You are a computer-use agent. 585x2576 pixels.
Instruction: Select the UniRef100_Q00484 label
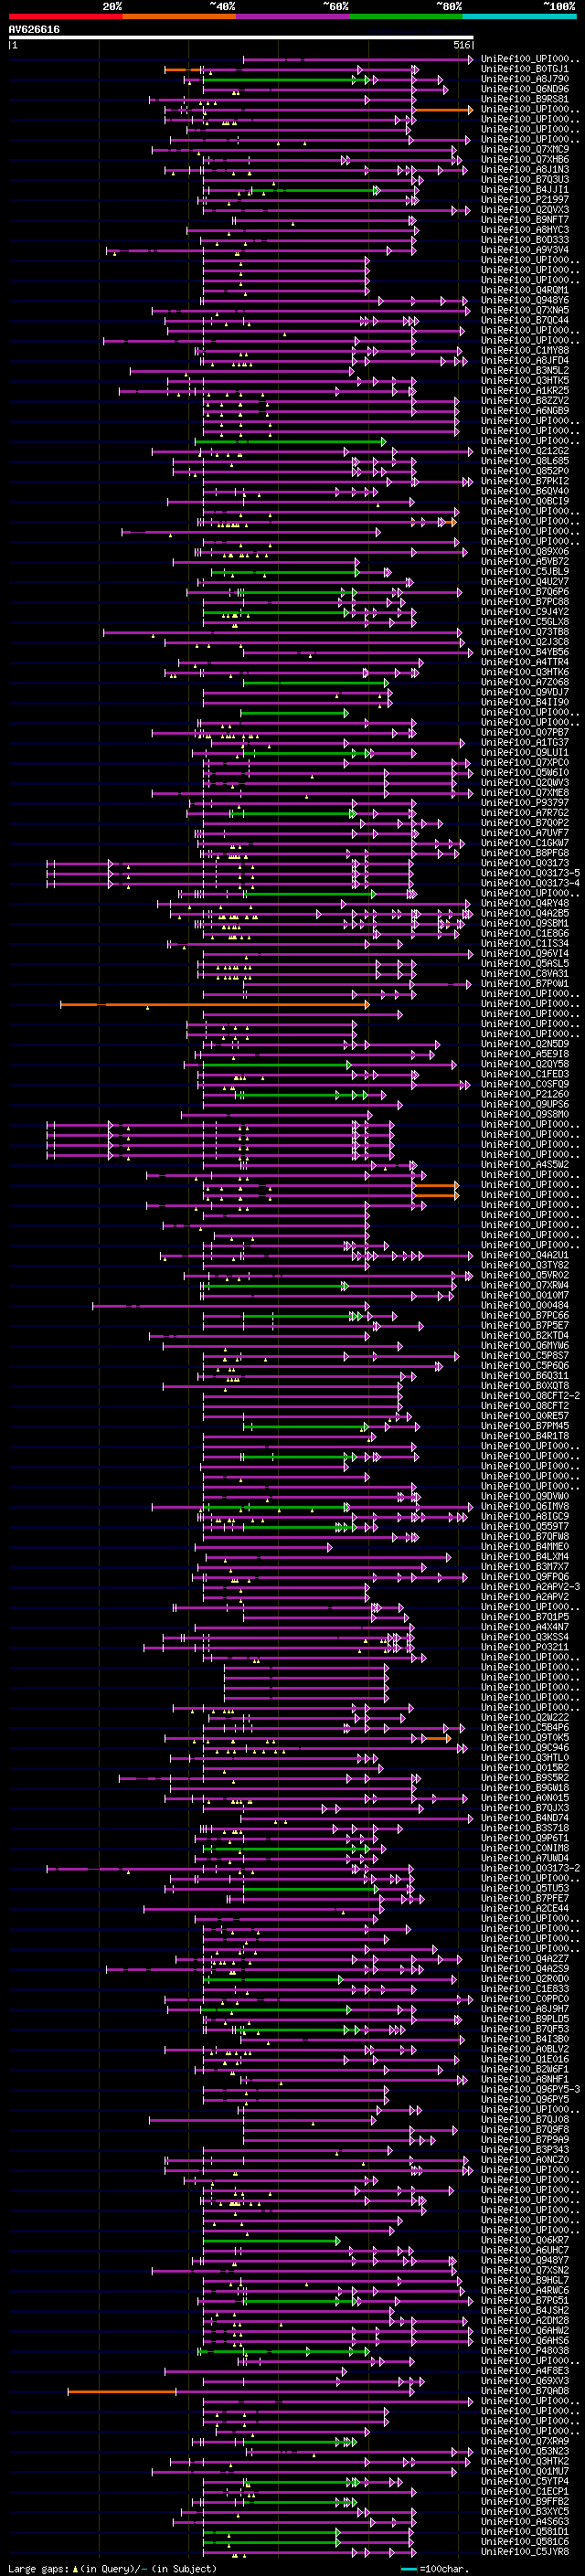point(525,1306)
